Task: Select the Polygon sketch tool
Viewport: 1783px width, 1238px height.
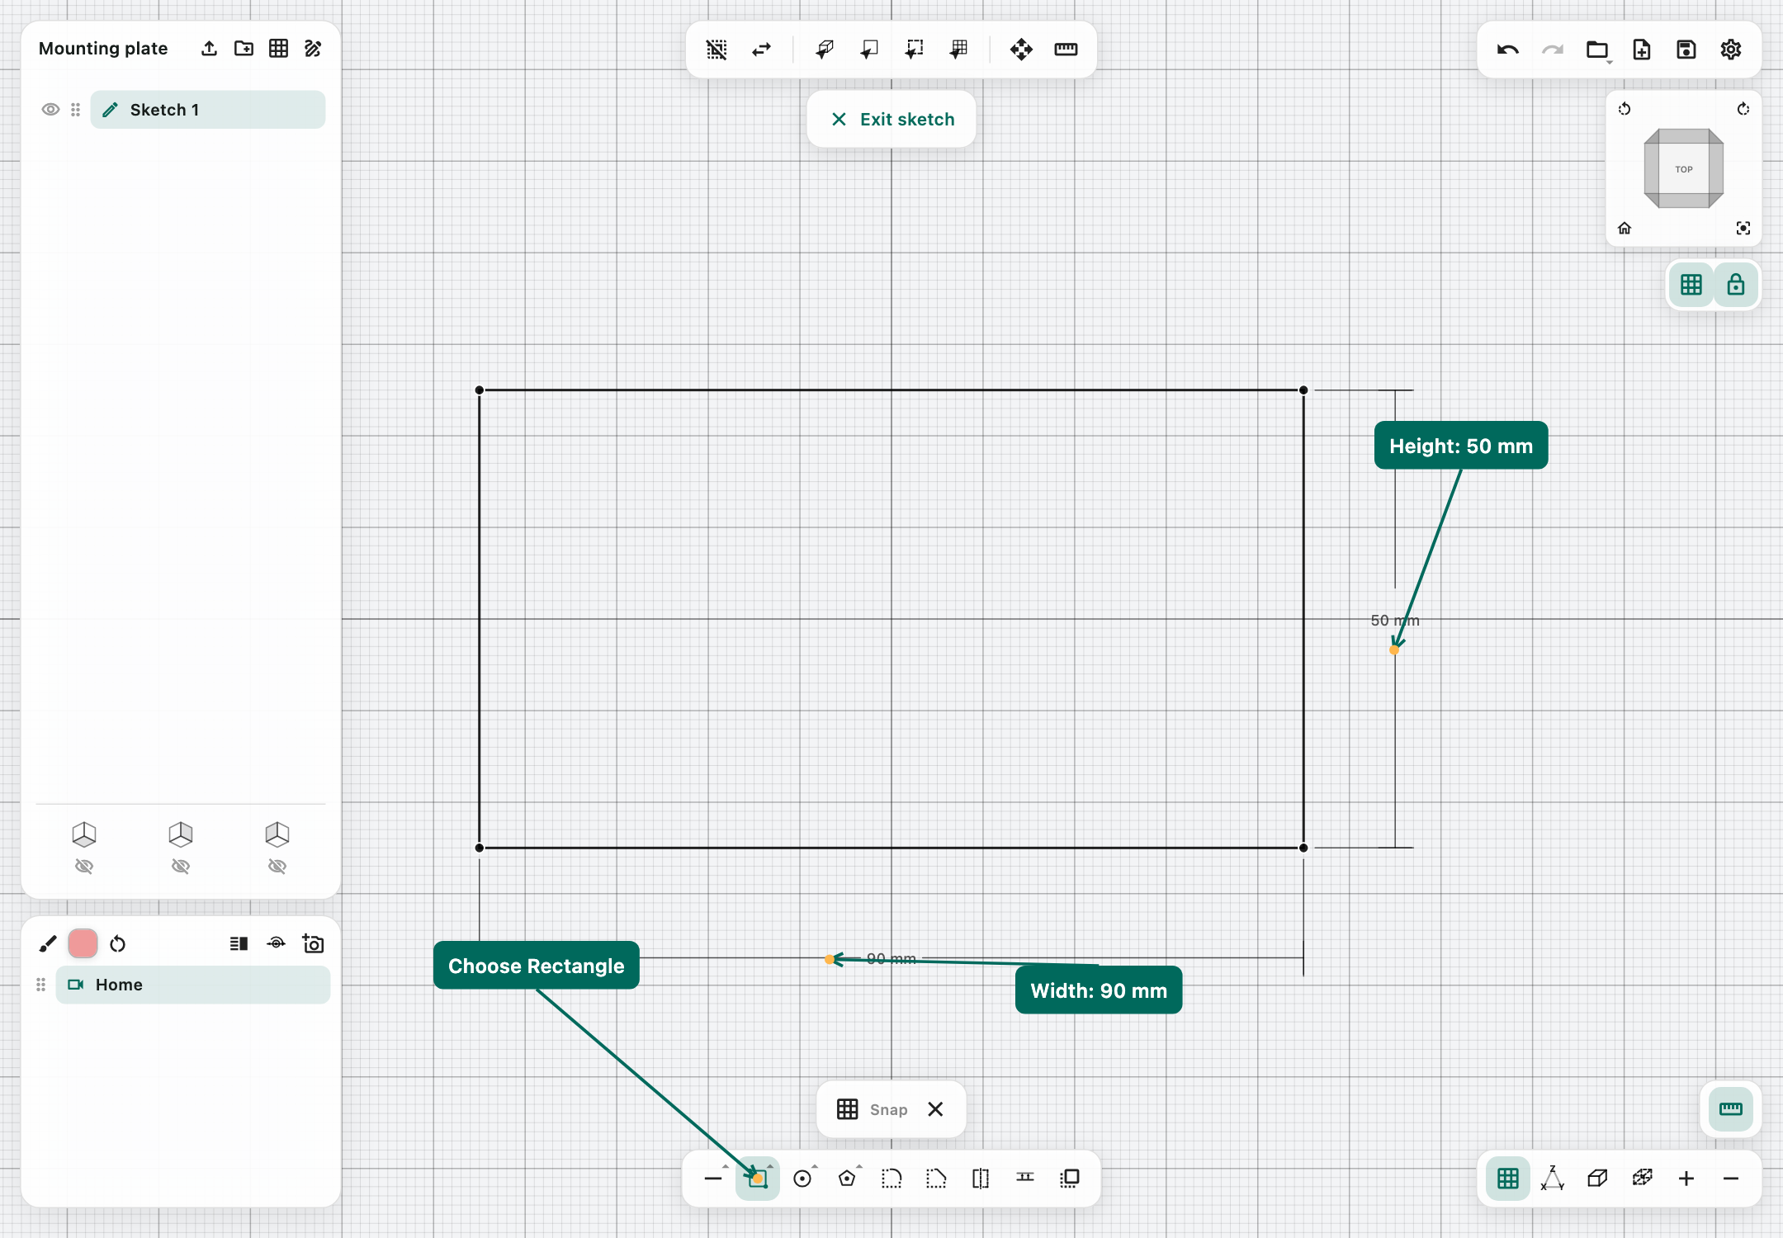Action: (847, 1179)
